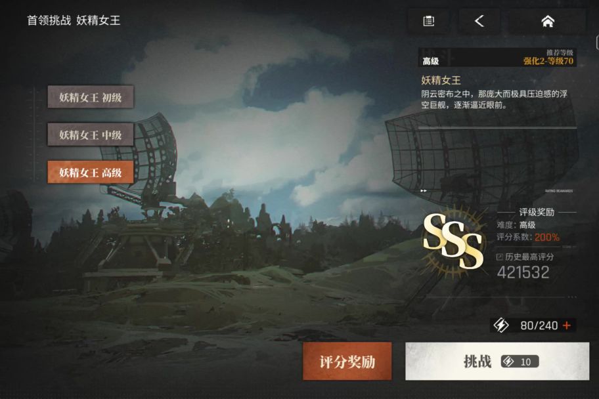The image size is (599, 399).
Task: Tap the 评级奖励 section header
Action: (x=537, y=212)
